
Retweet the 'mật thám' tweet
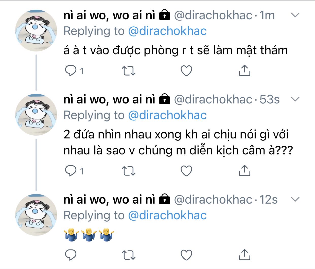pyautogui.click(x=129, y=71)
